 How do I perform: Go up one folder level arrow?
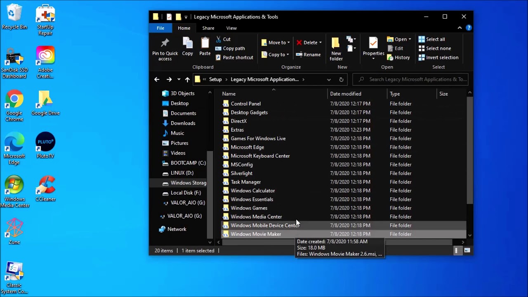pyautogui.click(x=187, y=79)
